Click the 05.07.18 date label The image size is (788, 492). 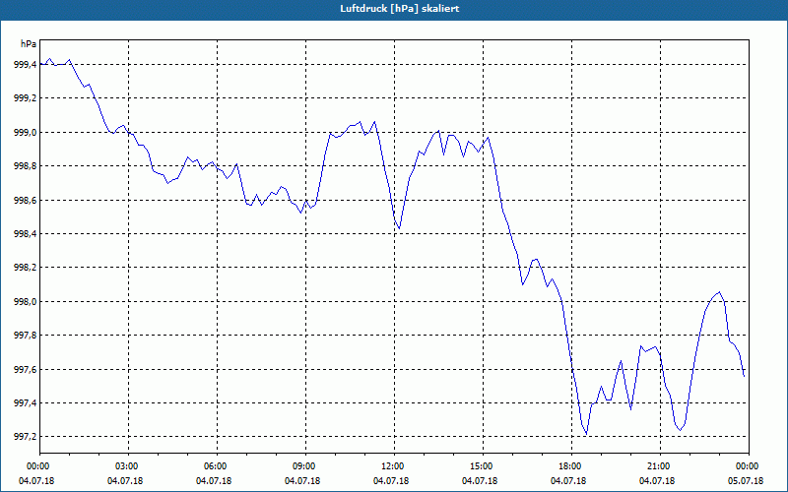746,481
